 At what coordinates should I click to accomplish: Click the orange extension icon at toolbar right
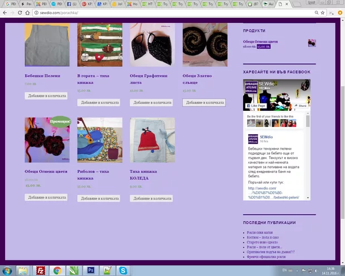click(340, 13)
